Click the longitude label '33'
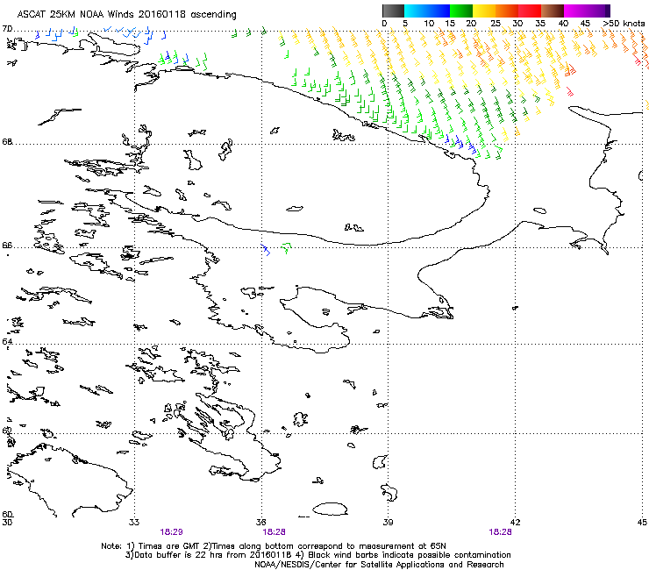This screenshot has width=649, height=570. coord(134,522)
